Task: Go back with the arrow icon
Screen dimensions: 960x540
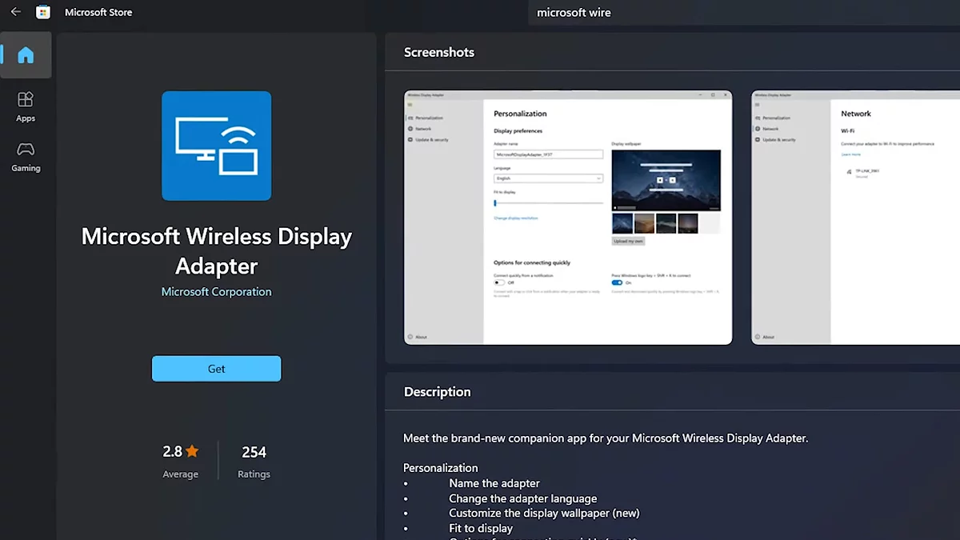Action: [15, 12]
